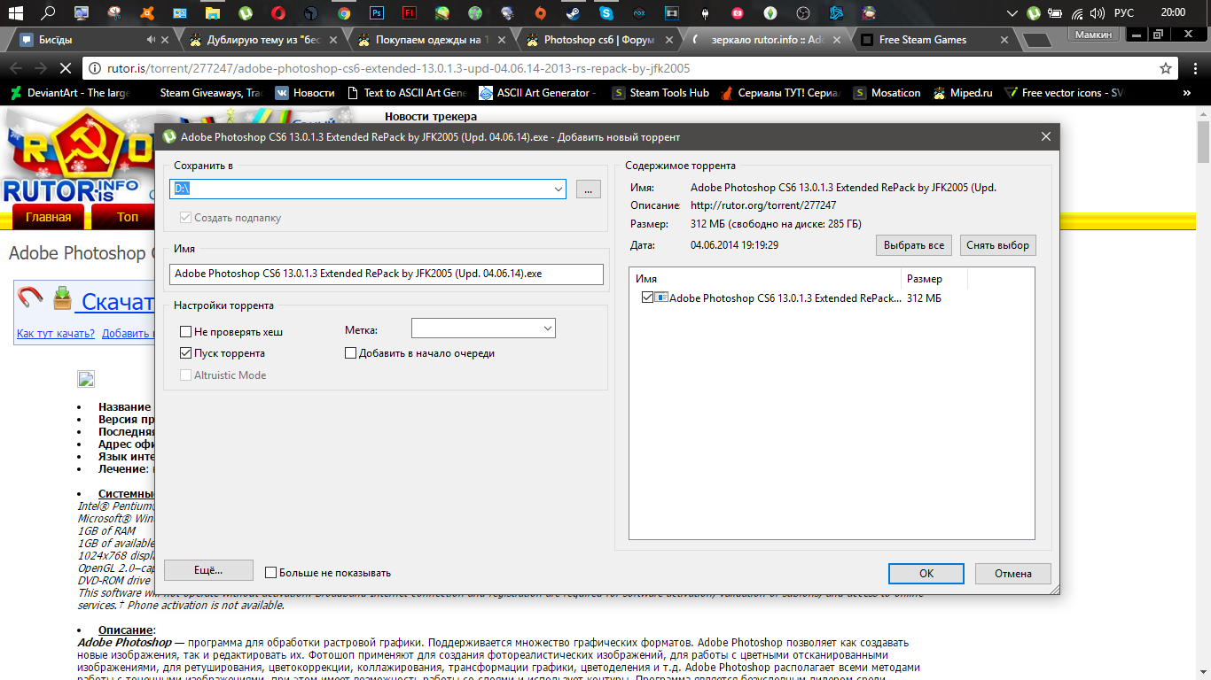The height and width of the screenshot is (680, 1211).
Task: Open Windows search from the taskbar
Action: click(x=49, y=13)
